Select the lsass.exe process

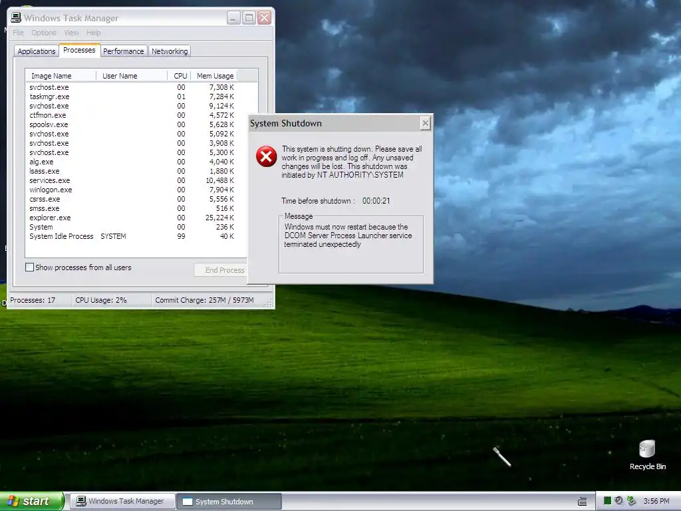pos(132,171)
